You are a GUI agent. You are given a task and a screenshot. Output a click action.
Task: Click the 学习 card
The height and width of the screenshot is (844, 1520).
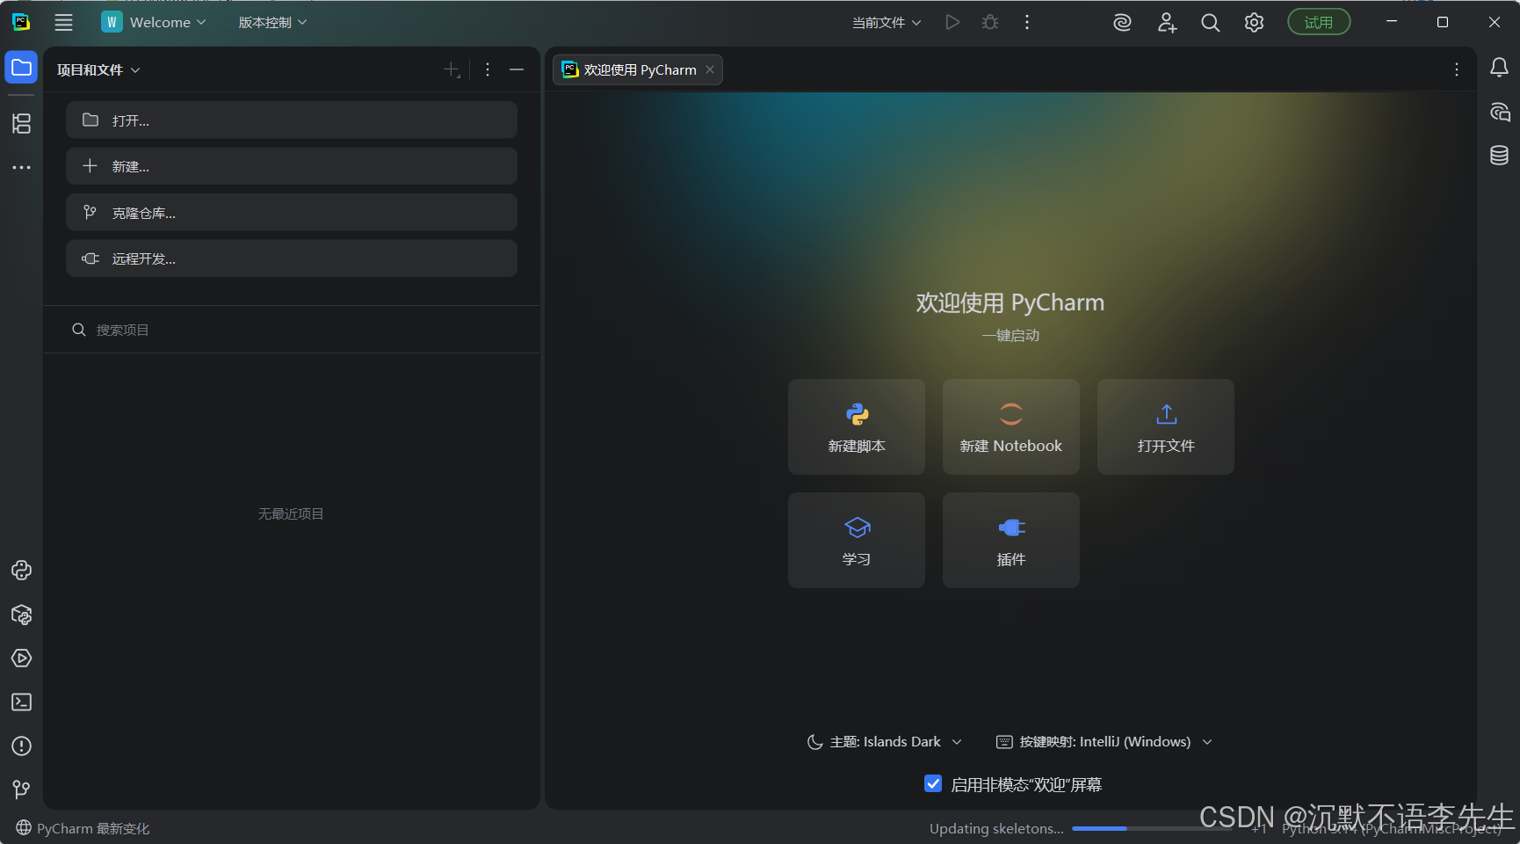857,540
